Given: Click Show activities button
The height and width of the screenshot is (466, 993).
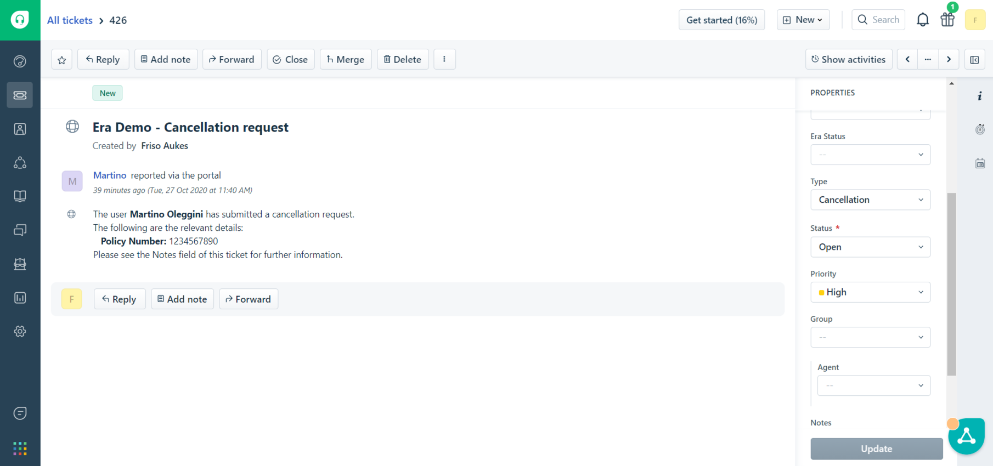Looking at the screenshot, I should (849, 59).
